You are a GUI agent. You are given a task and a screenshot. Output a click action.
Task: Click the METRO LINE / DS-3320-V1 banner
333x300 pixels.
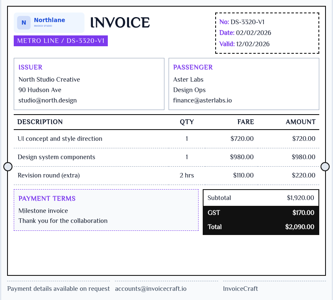61,41
